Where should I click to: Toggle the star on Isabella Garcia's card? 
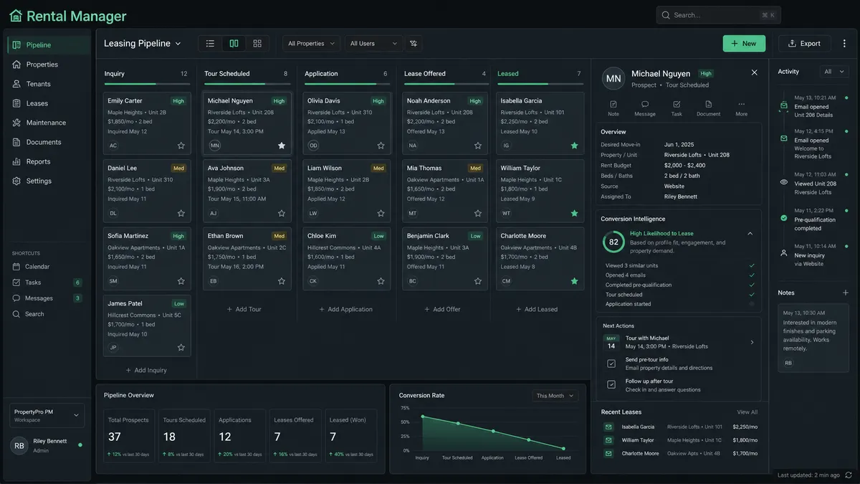tap(574, 146)
